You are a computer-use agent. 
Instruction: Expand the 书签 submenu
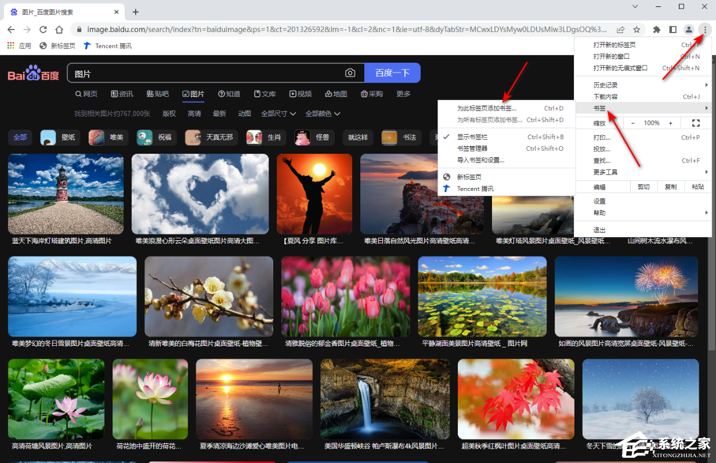643,108
